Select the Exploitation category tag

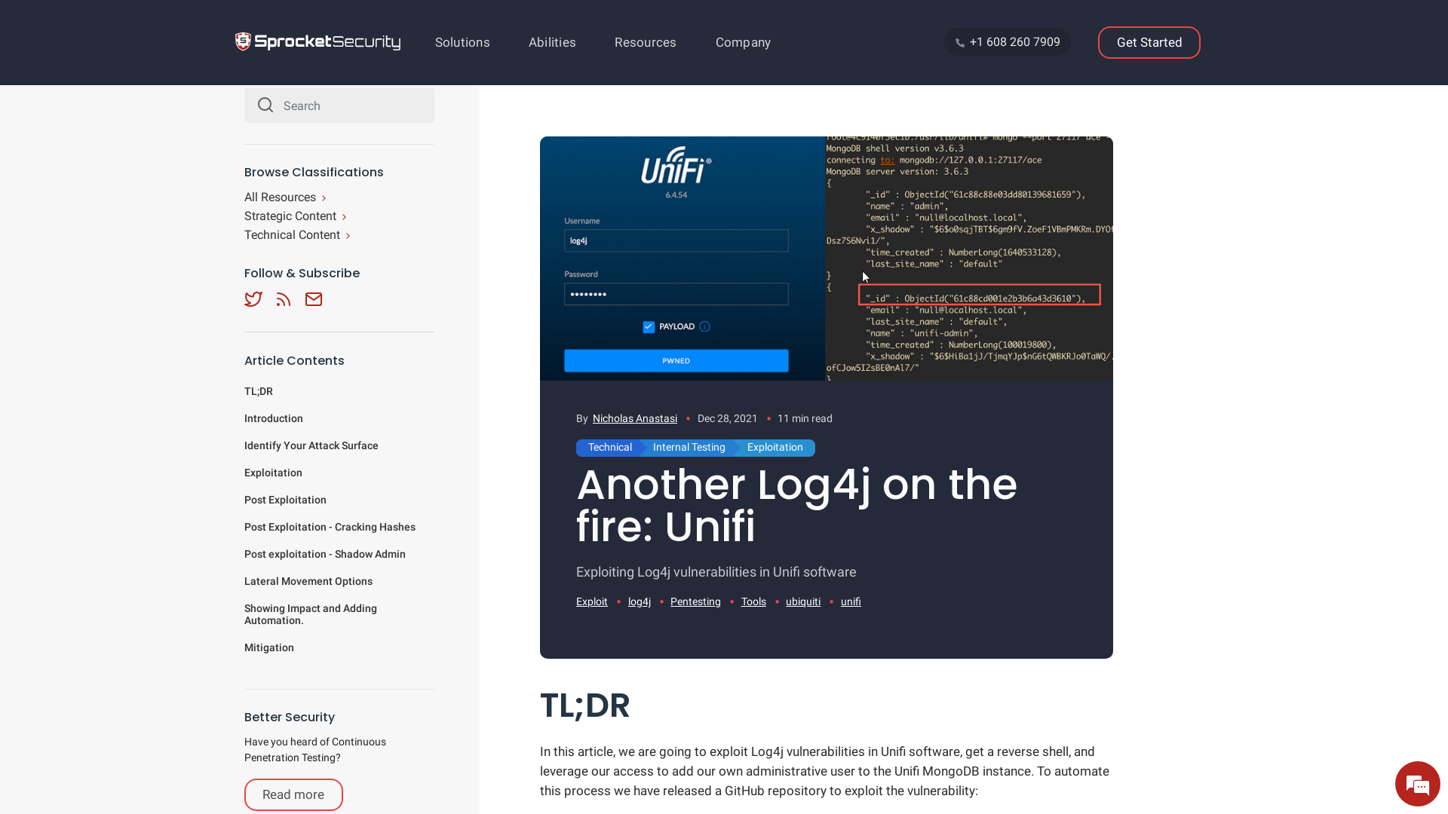coord(775,448)
